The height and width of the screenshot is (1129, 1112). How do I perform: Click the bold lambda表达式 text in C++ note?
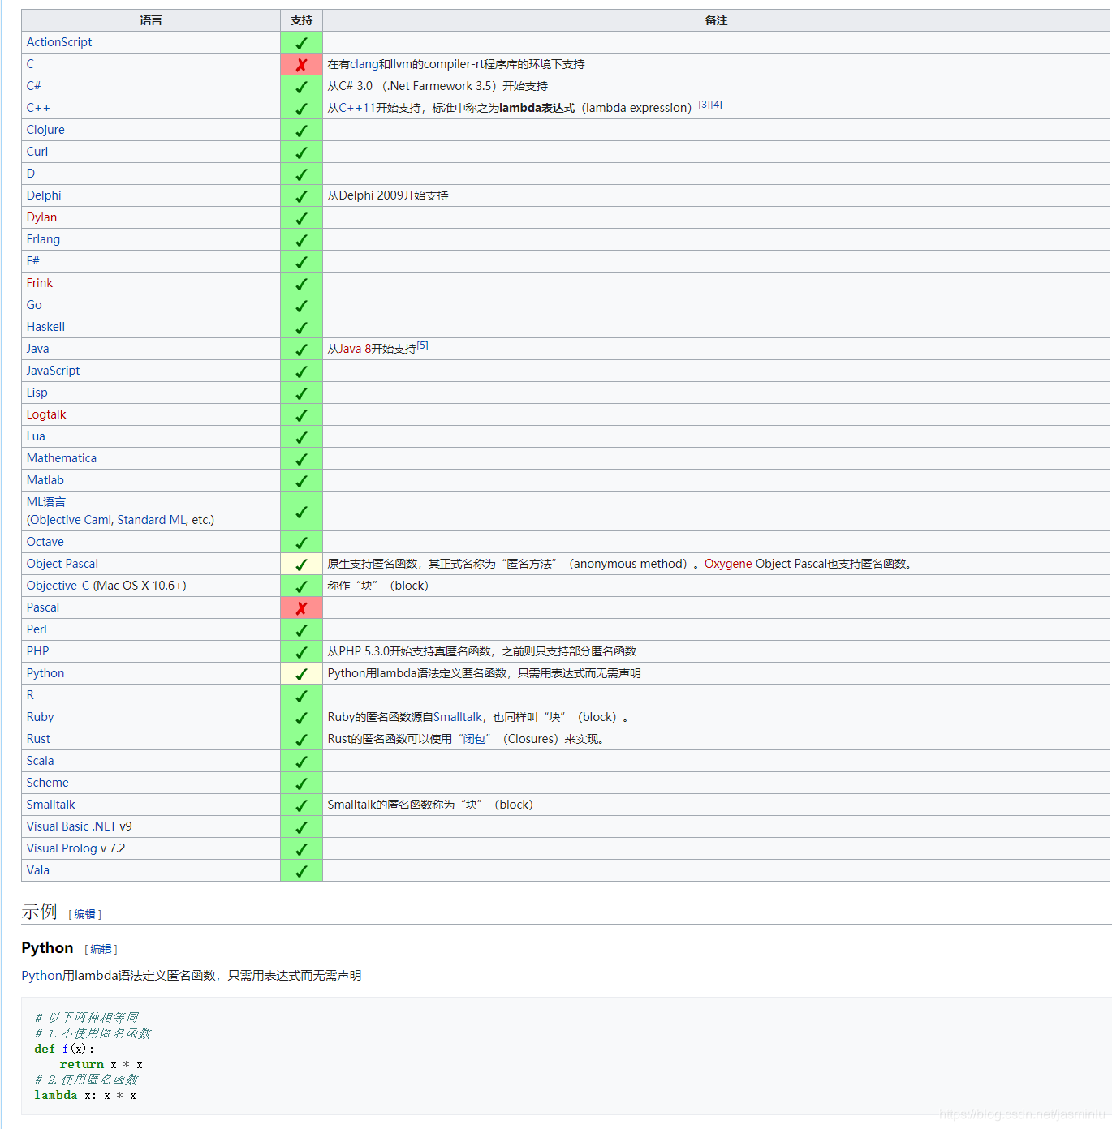point(537,108)
